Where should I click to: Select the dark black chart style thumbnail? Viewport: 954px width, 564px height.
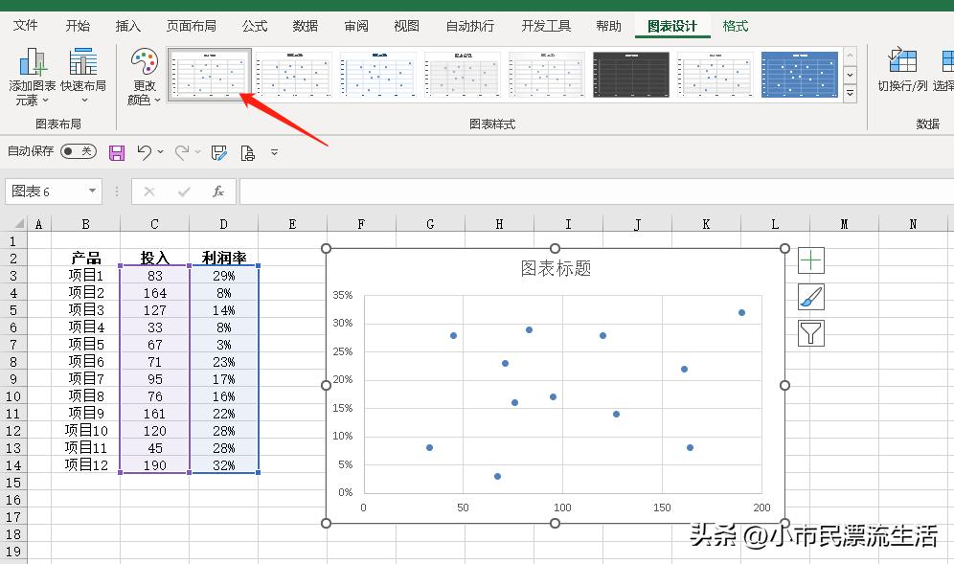coord(630,74)
